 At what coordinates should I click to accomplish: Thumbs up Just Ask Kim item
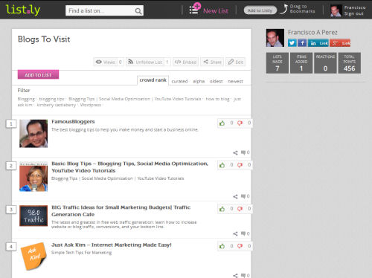click(x=222, y=246)
